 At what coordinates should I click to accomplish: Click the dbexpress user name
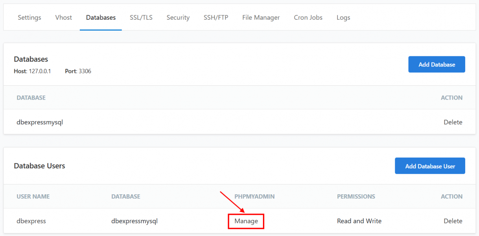pos(31,221)
